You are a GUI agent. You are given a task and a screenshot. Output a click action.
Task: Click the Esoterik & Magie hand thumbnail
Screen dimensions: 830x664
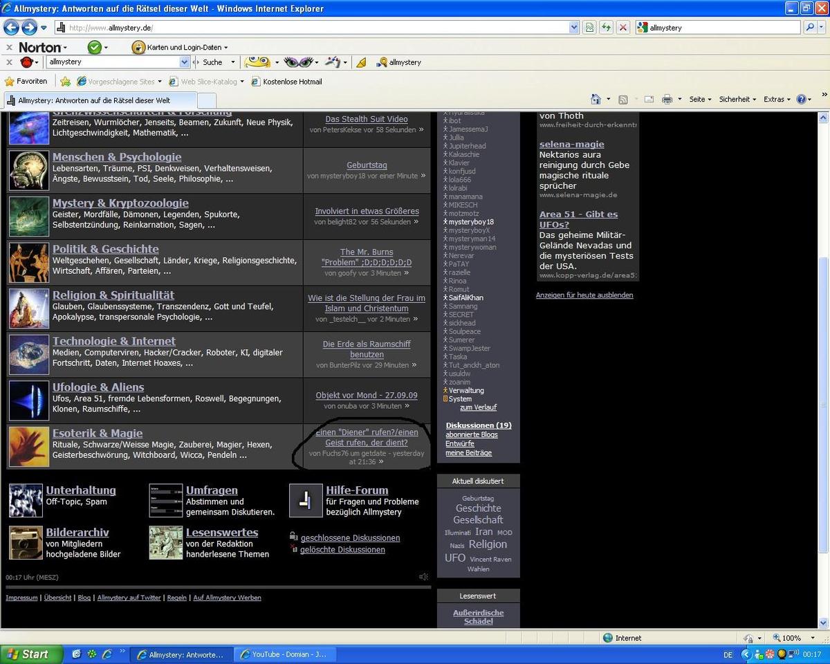pyautogui.click(x=29, y=446)
